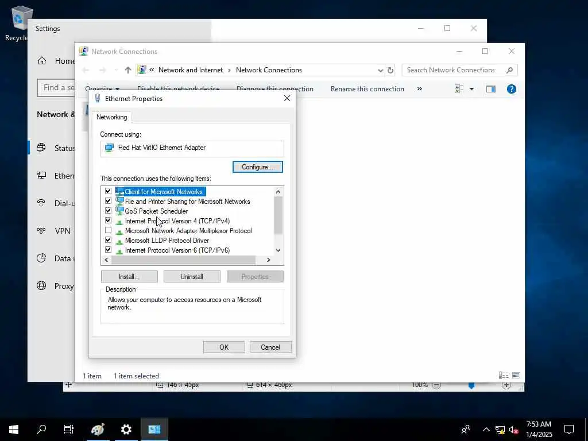The width and height of the screenshot is (588, 441).
Task: Uncheck File and Printer Sharing checkbox
Action: click(x=108, y=201)
